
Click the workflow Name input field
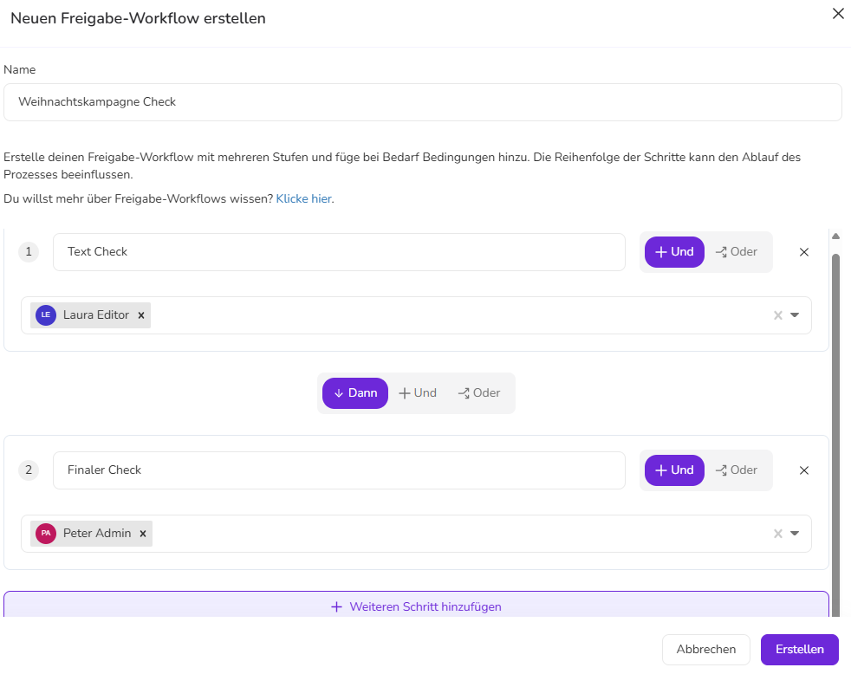point(422,102)
